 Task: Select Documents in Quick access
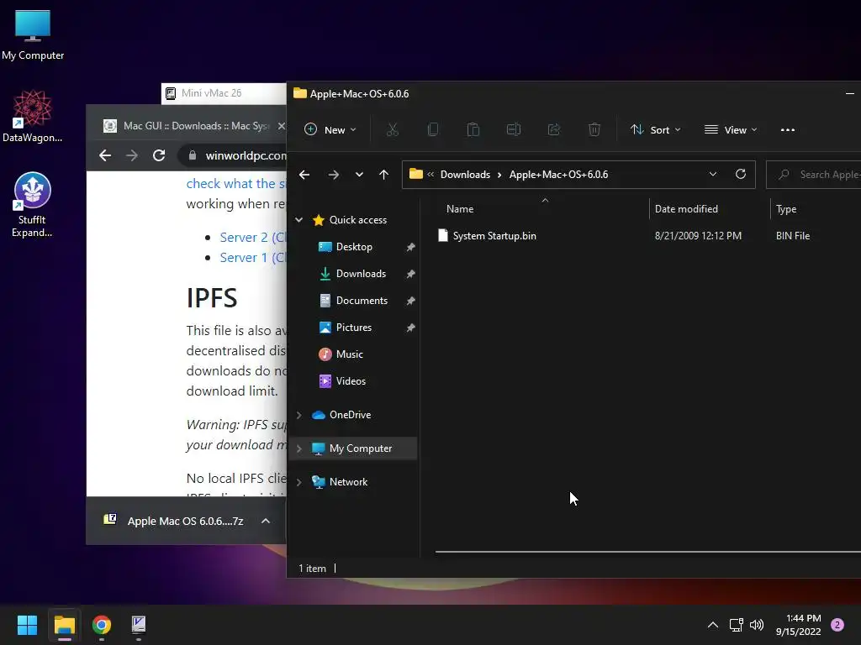[x=362, y=301]
